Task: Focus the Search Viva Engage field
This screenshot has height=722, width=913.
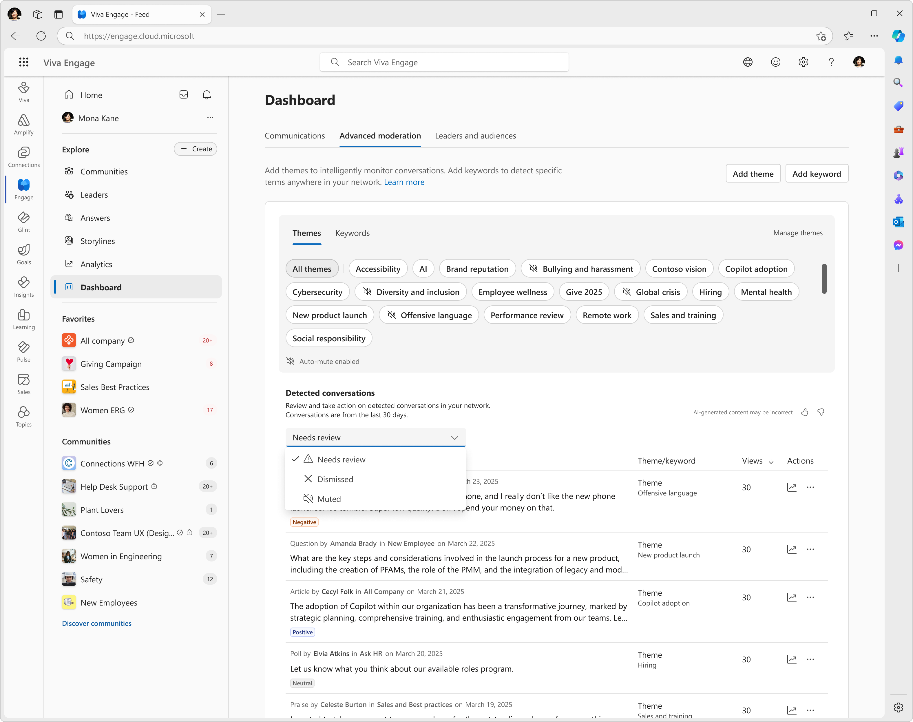Action: click(444, 63)
